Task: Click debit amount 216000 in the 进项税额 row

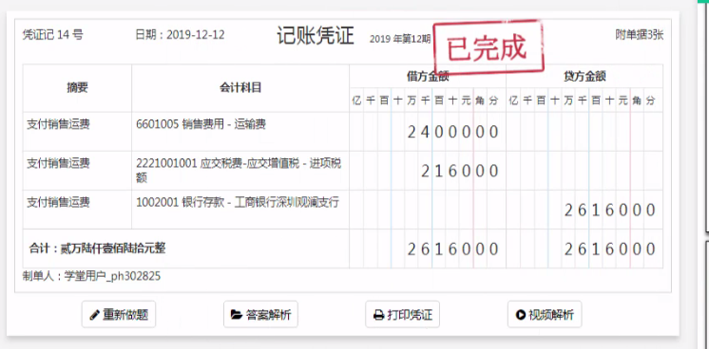Action: pyautogui.click(x=459, y=171)
